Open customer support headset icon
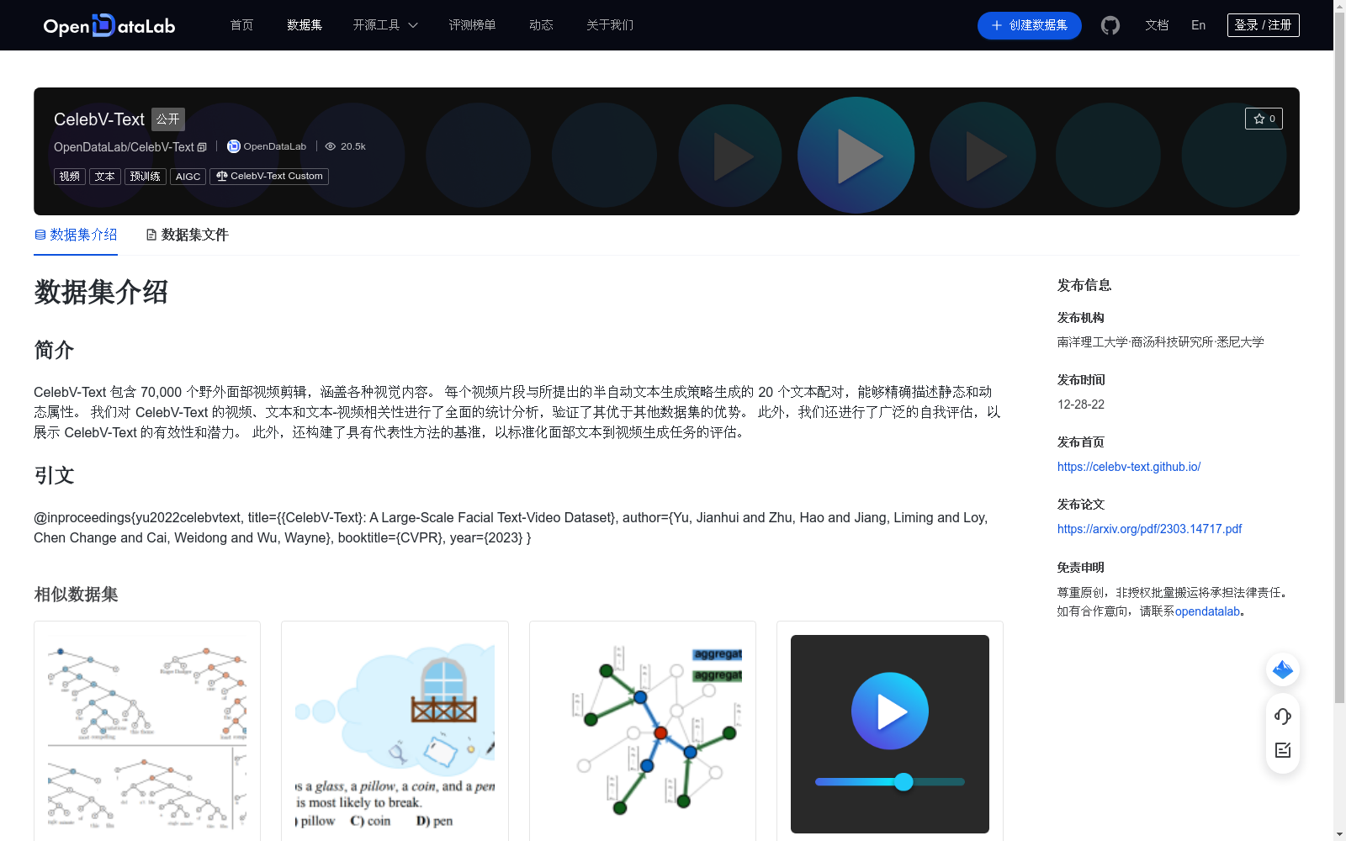The height and width of the screenshot is (841, 1346). click(1283, 716)
